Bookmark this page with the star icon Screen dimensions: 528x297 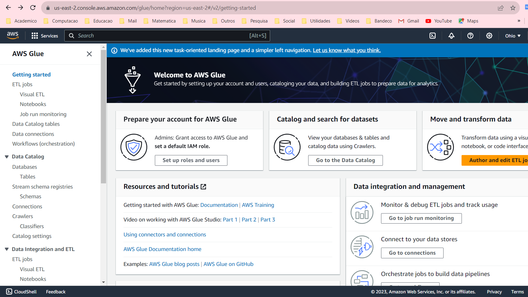513,8
